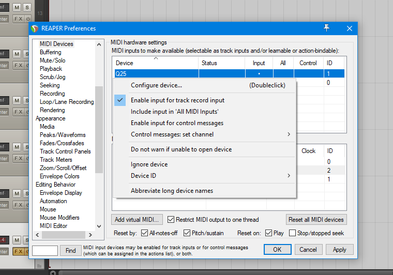Viewport: 393px width, 275px height.
Task: Solo the bottom visible track
Action: coord(27,240)
